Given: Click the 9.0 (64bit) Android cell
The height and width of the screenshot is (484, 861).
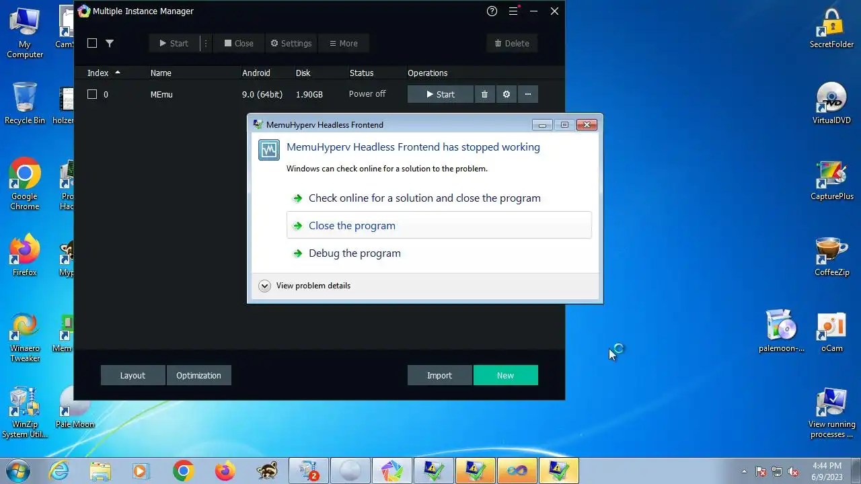Looking at the screenshot, I should click(262, 95).
